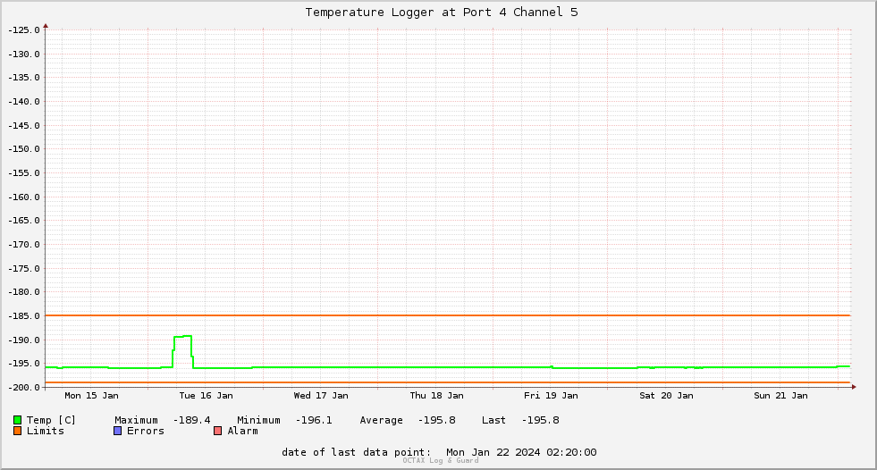
Task: Click the -175.0 y-axis label
Action: [x=23, y=269]
